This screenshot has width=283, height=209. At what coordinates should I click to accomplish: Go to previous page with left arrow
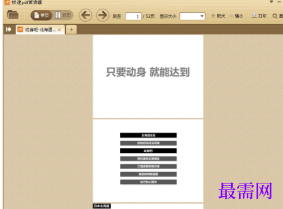pyautogui.click(x=85, y=15)
